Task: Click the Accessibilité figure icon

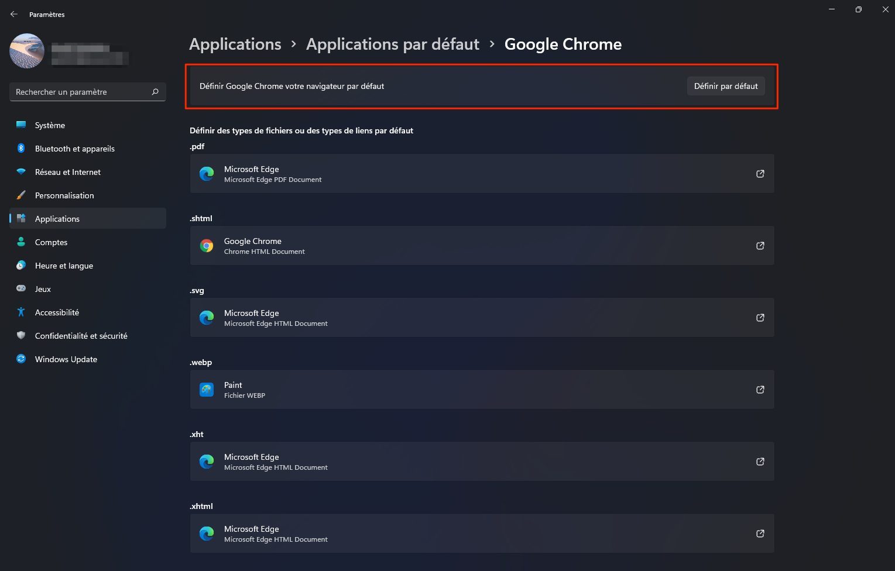Action: 21,312
